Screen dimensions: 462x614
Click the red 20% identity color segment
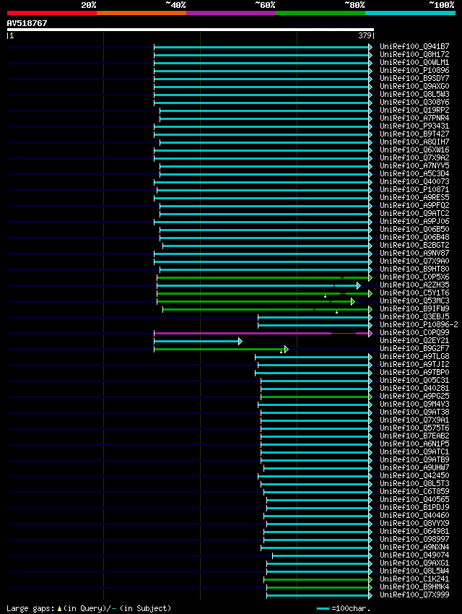click(x=52, y=13)
